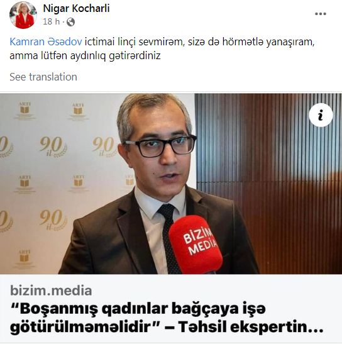
Task: Open the post permalink via "18 h" timestamp
Action: click(51, 22)
